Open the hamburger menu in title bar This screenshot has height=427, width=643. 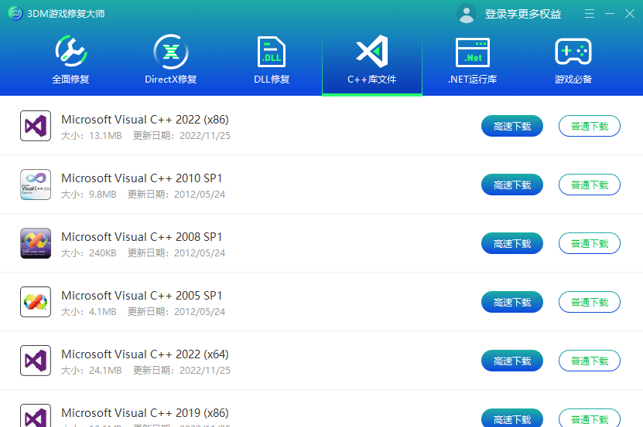point(590,14)
